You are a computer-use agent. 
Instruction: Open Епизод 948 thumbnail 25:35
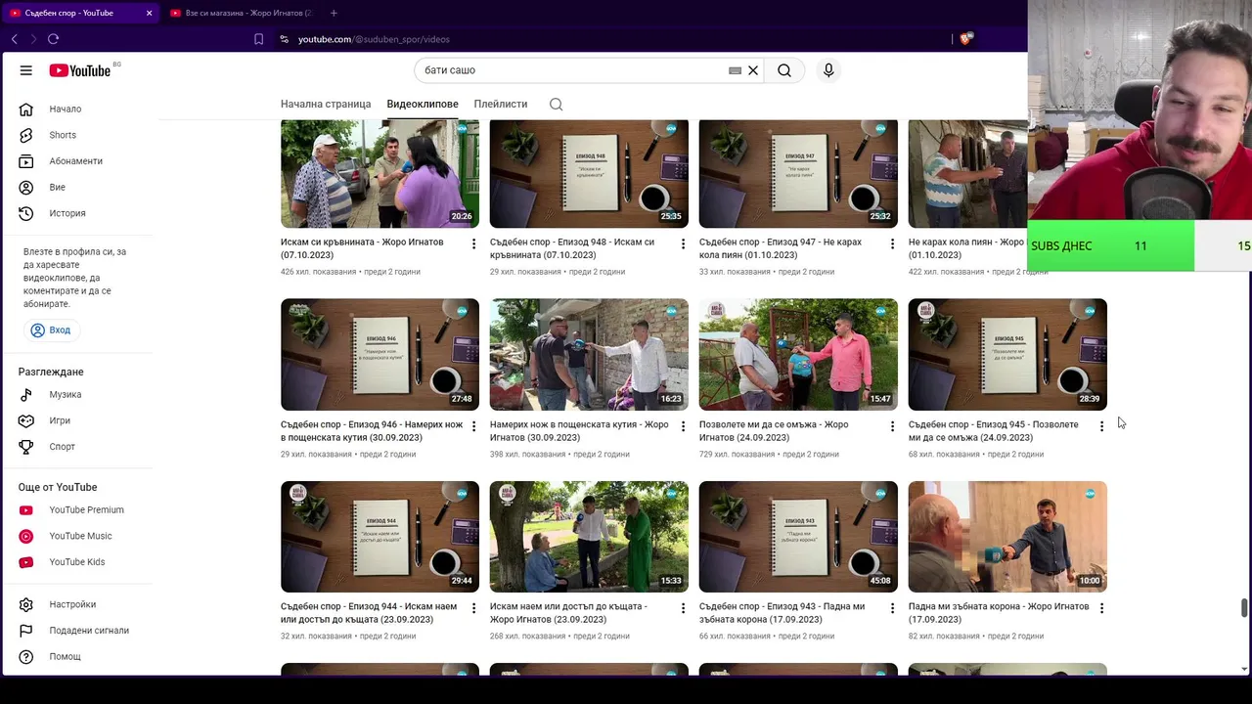[589, 173]
